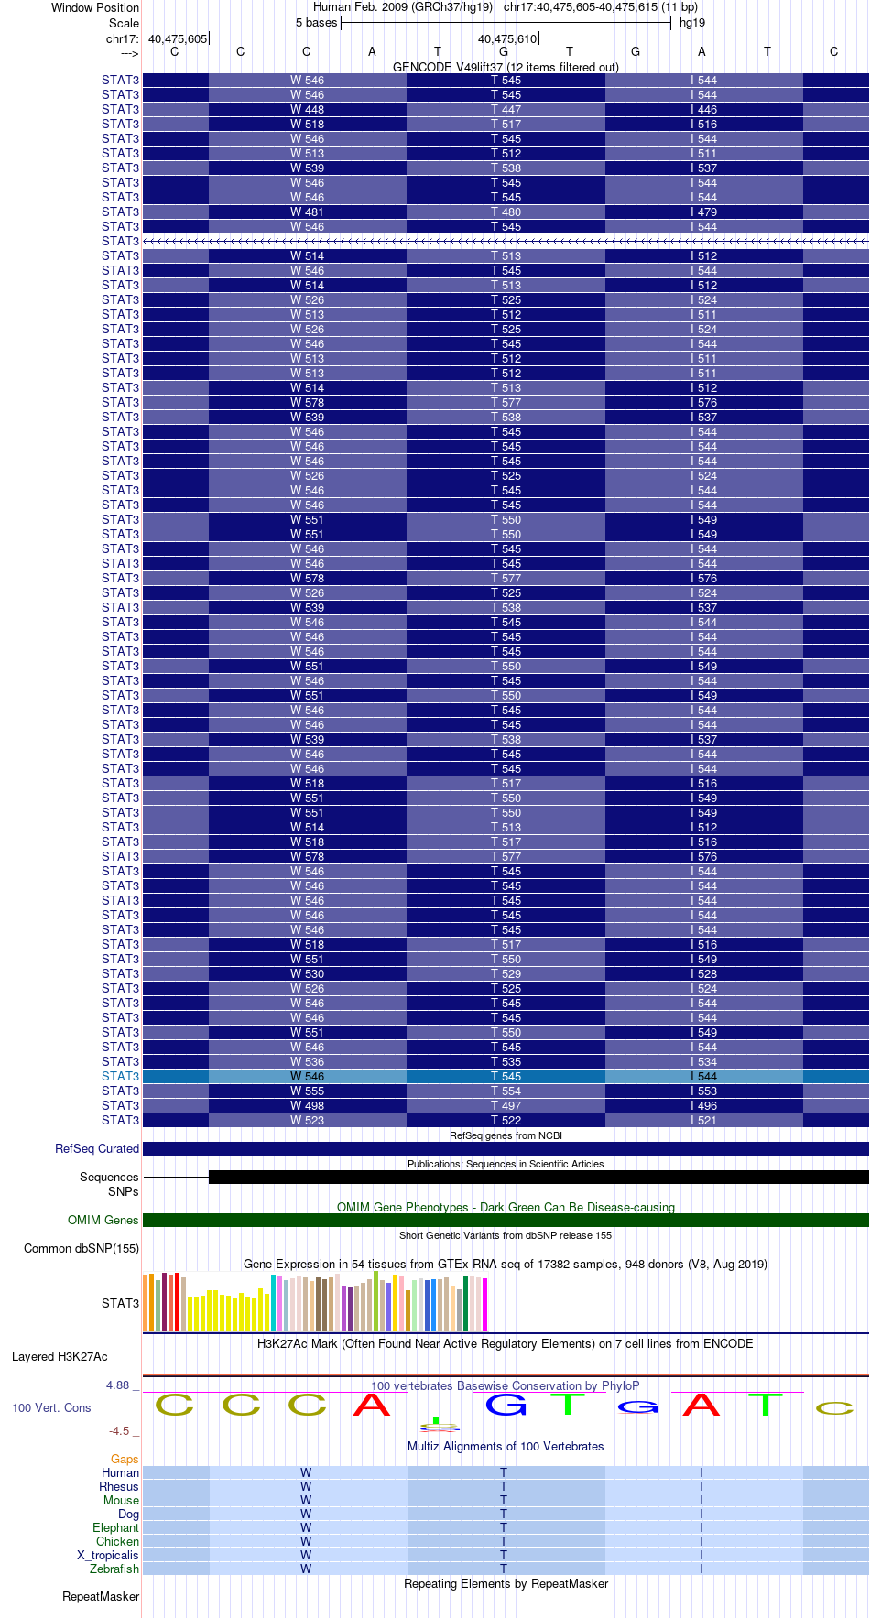Click the Sequences track label
Viewport: 870px width, 1618px height.
109,1177
